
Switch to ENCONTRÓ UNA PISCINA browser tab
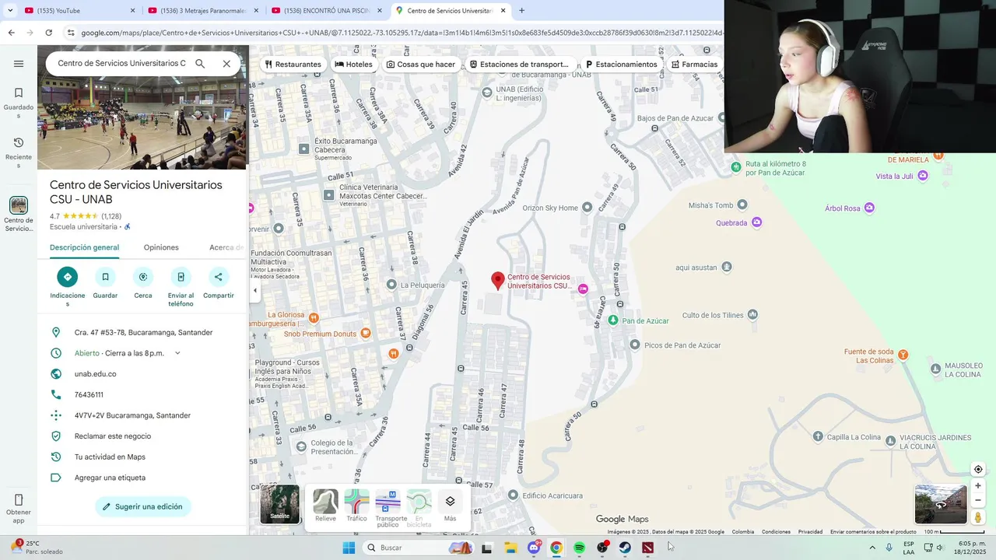[328, 11]
